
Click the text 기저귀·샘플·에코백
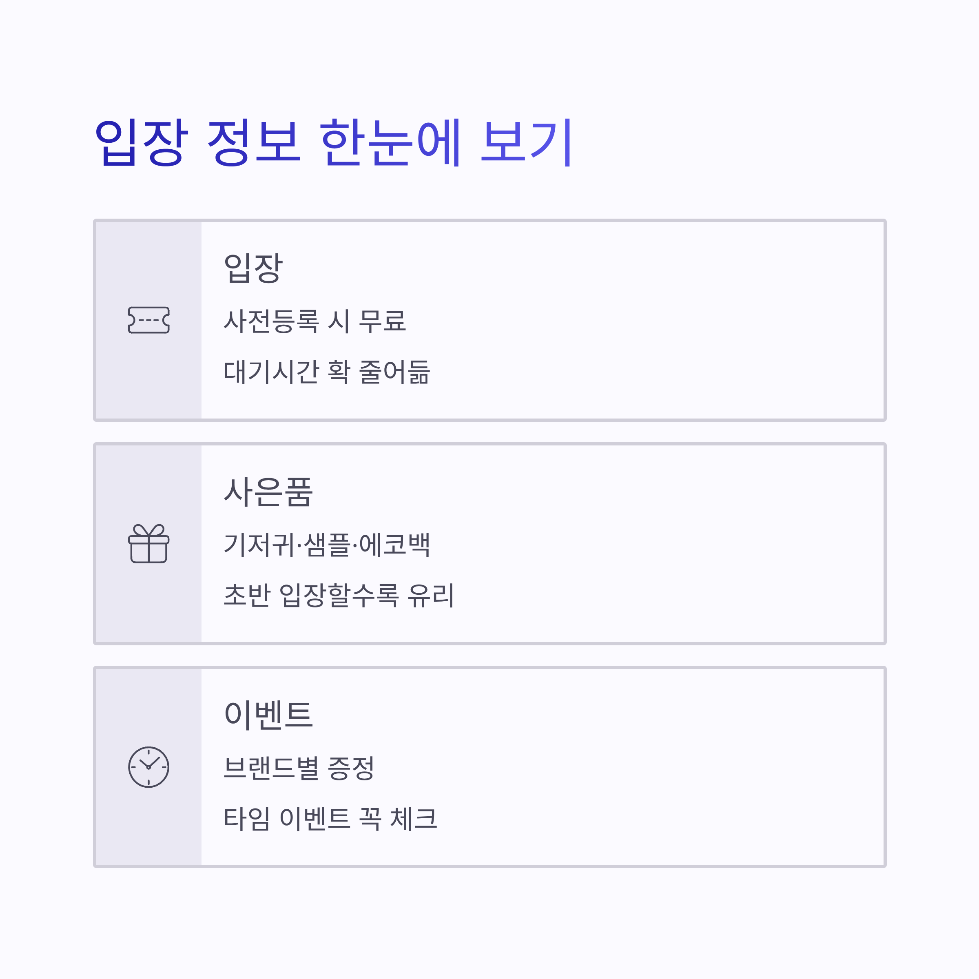click(x=327, y=544)
